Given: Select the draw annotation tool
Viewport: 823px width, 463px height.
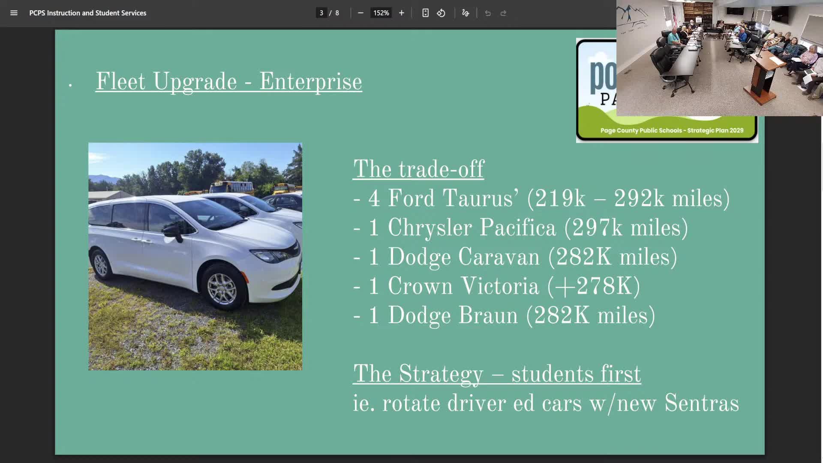Looking at the screenshot, I should pos(466,13).
